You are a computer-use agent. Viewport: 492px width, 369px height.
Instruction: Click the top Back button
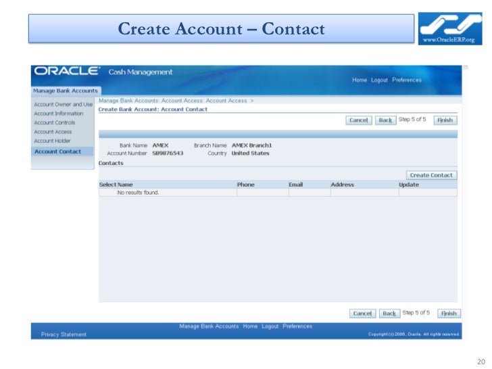(385, 120)
